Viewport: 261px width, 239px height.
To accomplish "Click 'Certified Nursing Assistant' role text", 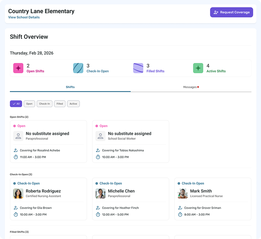I will point(43,196).
